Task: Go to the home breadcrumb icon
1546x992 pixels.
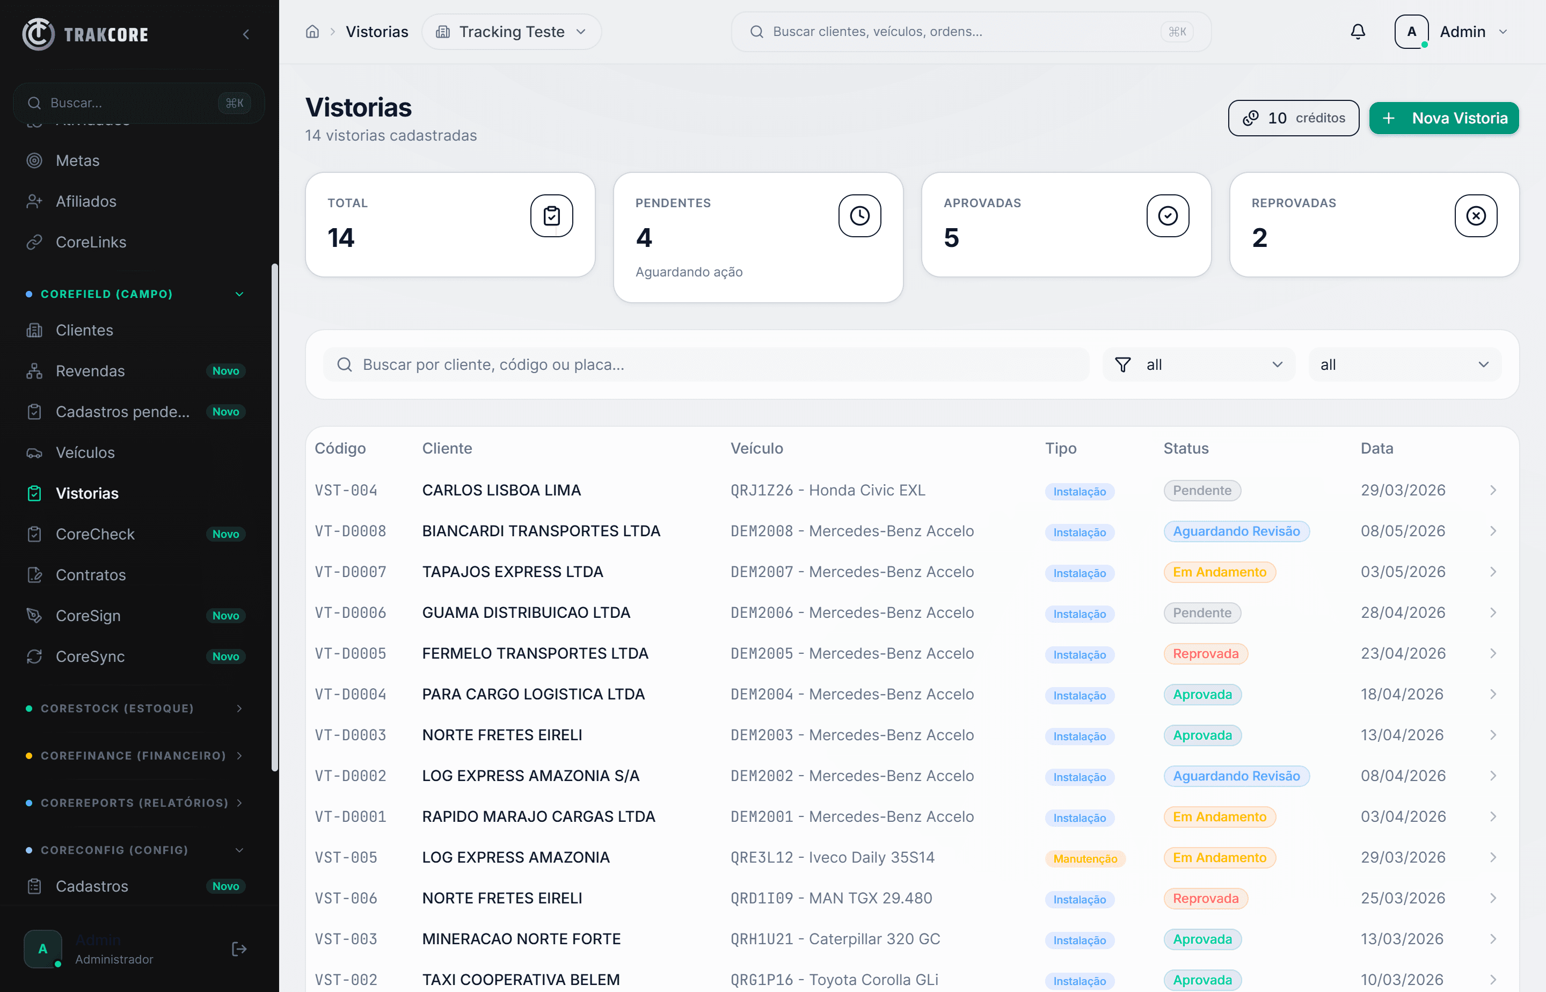Action: [x=312, y=32]
